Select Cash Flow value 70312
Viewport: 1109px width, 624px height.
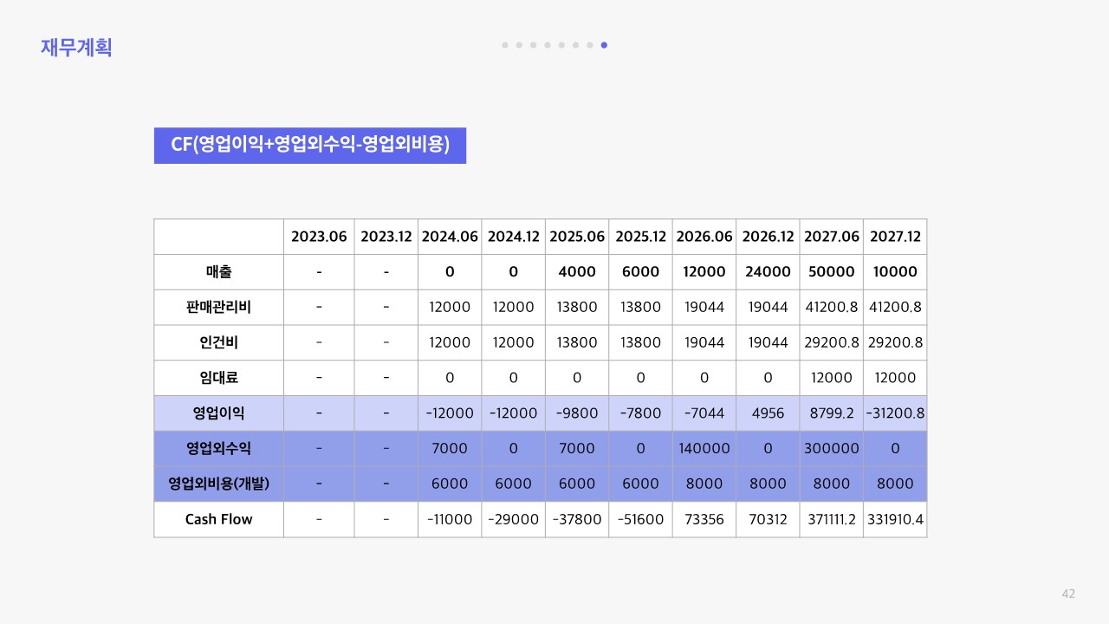coord(769,520)
